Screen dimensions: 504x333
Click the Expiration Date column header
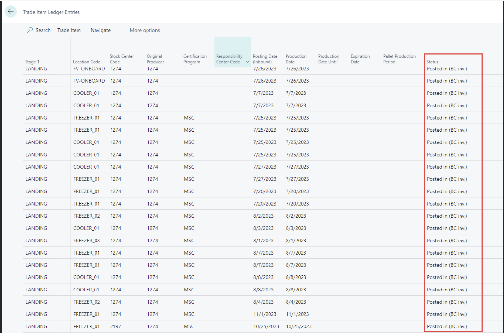click(x=360, y=59)
